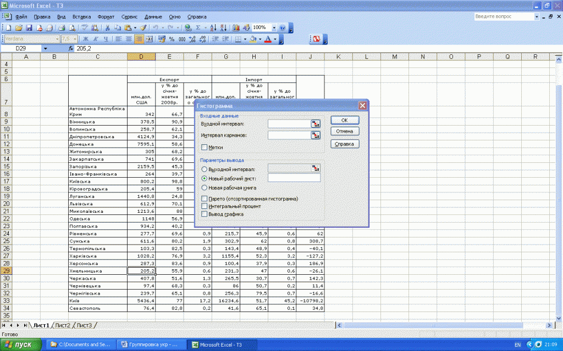This screenshot has width=563, height=351.
Task: Apply the right-align text icon
Action: coord(139,39)
